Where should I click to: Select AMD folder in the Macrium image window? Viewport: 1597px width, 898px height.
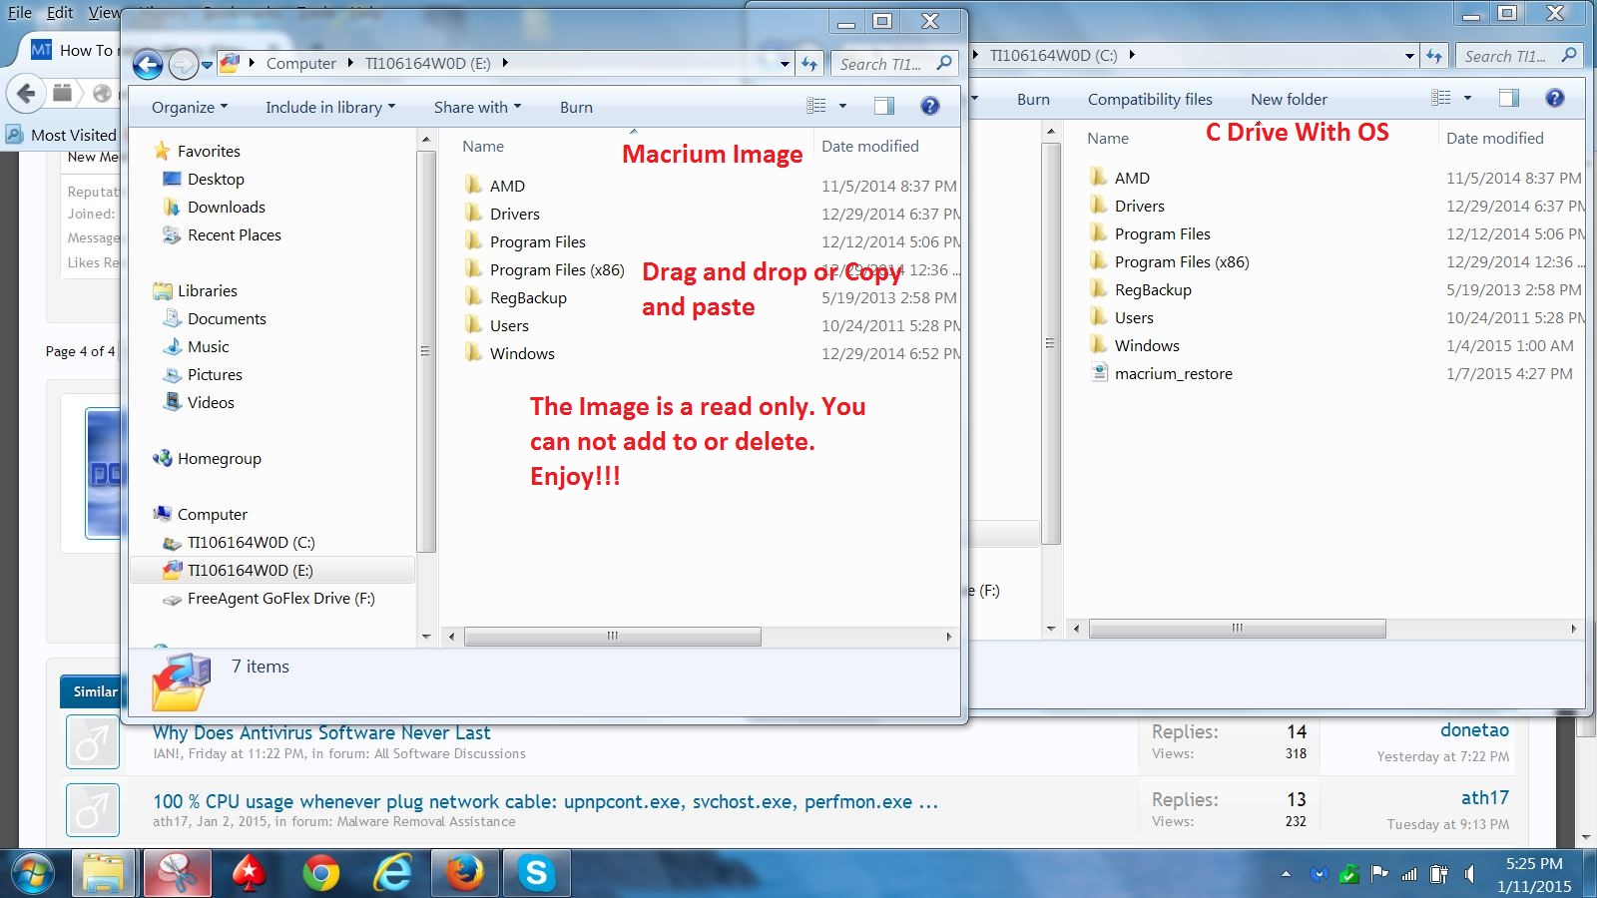click(x=507, y=186)
